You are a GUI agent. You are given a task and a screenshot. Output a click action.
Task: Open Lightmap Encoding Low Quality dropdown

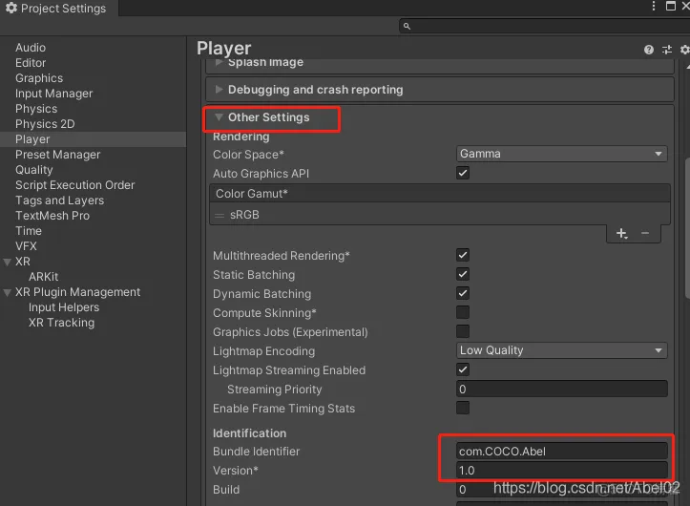561,350
